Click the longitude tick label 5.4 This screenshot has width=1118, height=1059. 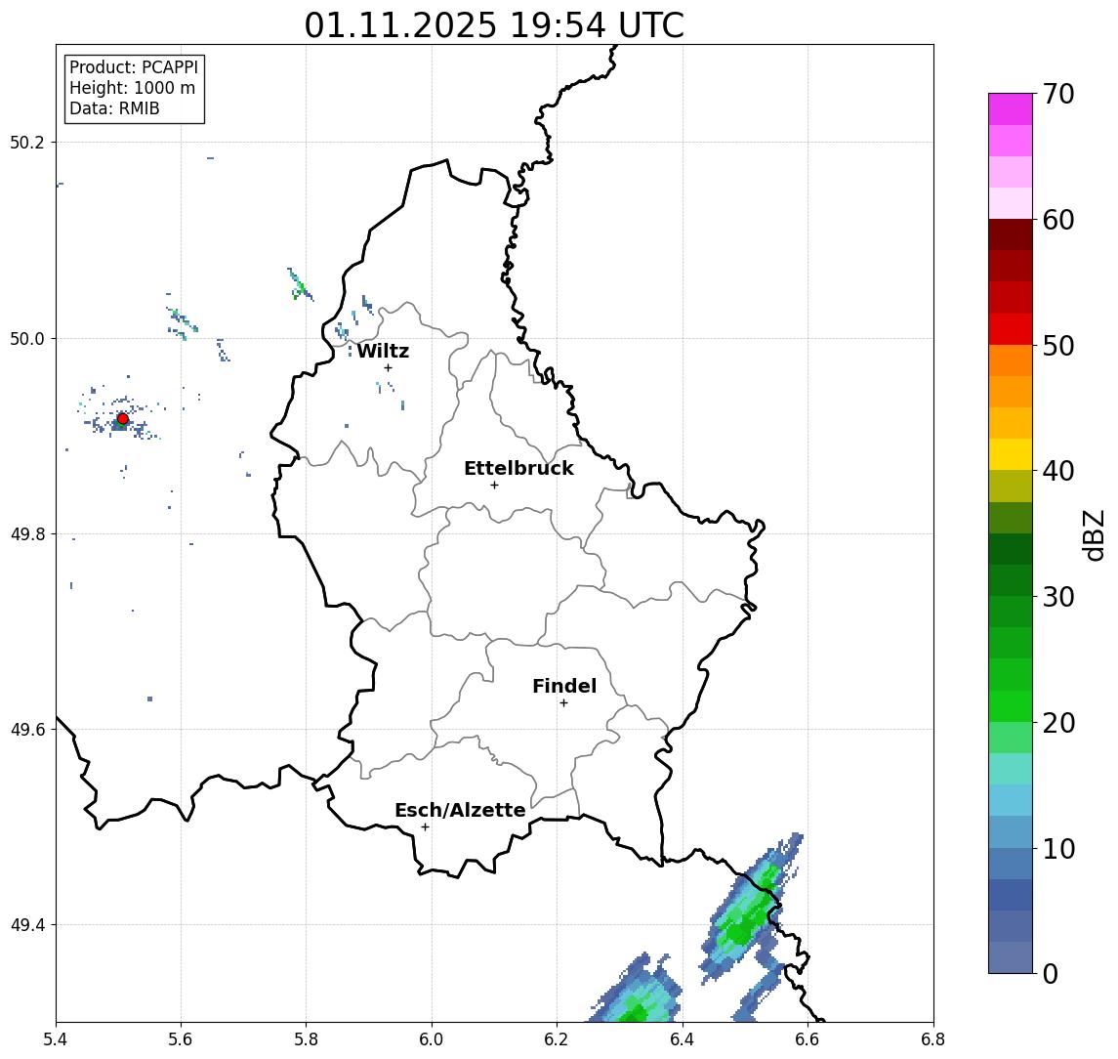pyautogui.click(x=56, y=1039)
